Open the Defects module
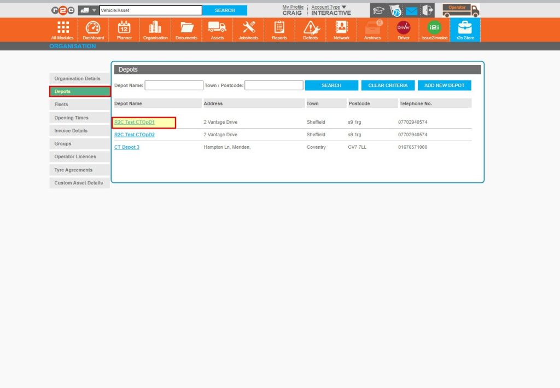560x388 pixels. click(310, 29)
